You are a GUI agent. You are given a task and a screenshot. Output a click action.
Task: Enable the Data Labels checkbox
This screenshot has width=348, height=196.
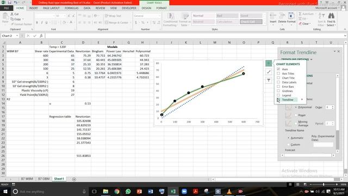tap(278, 82)
